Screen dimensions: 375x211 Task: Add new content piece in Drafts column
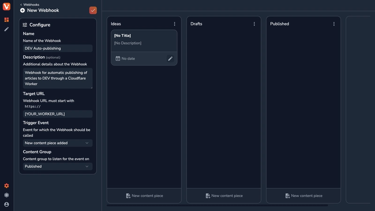point(224,196)
